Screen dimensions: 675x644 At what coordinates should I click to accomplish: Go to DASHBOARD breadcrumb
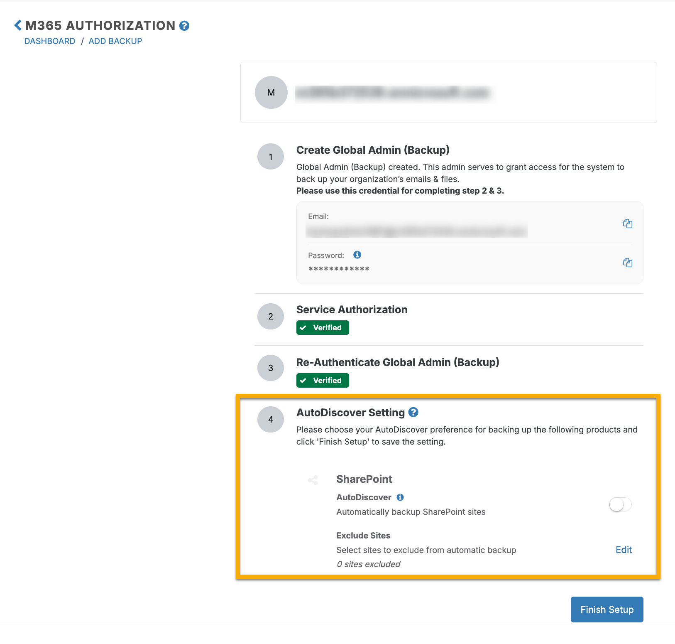pyautogui.click(x=50, y=41)
